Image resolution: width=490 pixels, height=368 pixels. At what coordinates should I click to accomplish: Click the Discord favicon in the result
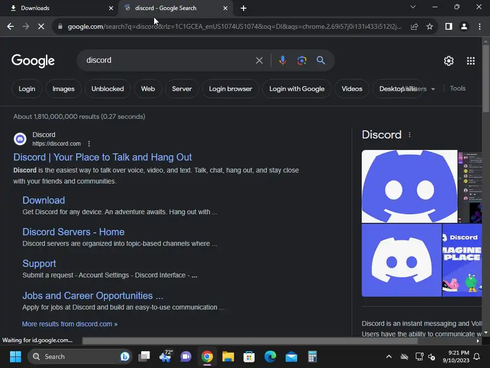(20, 139)
